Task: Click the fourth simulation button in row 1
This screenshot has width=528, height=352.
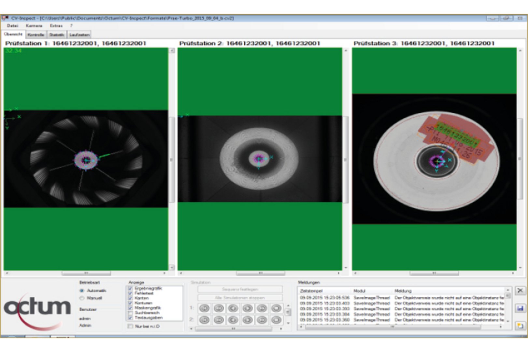Action: (248, 308)
